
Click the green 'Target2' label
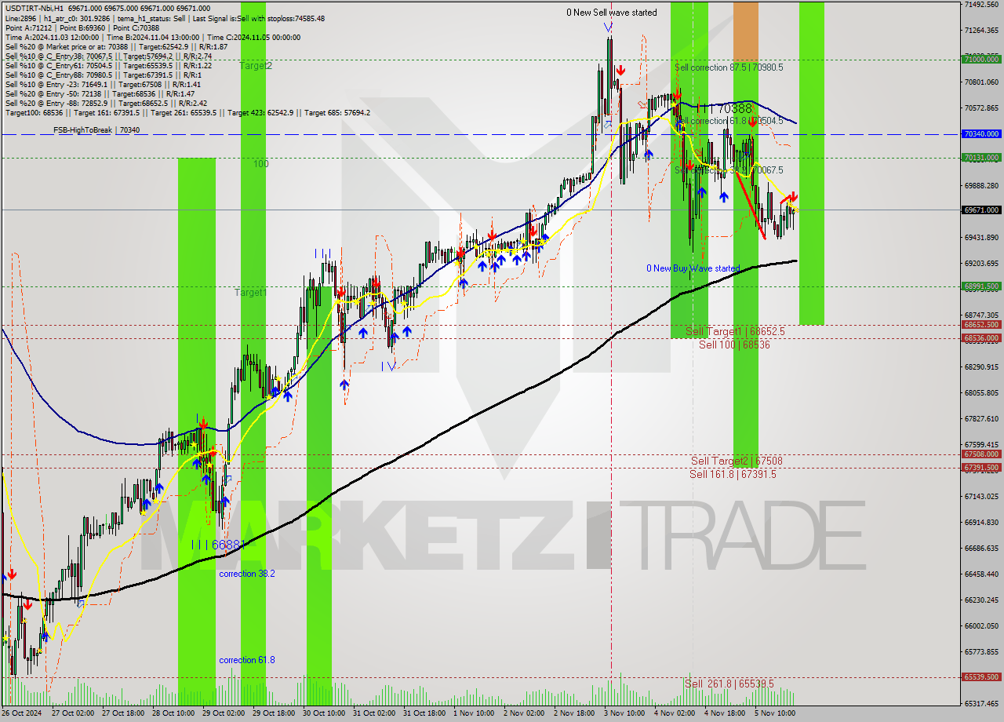pos(256,66)
